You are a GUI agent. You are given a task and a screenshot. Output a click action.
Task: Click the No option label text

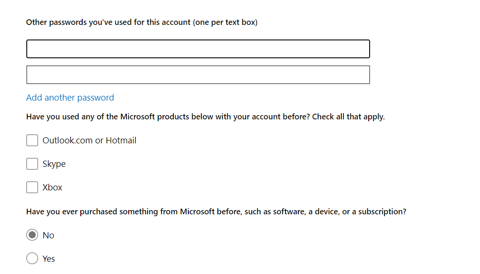48,235
